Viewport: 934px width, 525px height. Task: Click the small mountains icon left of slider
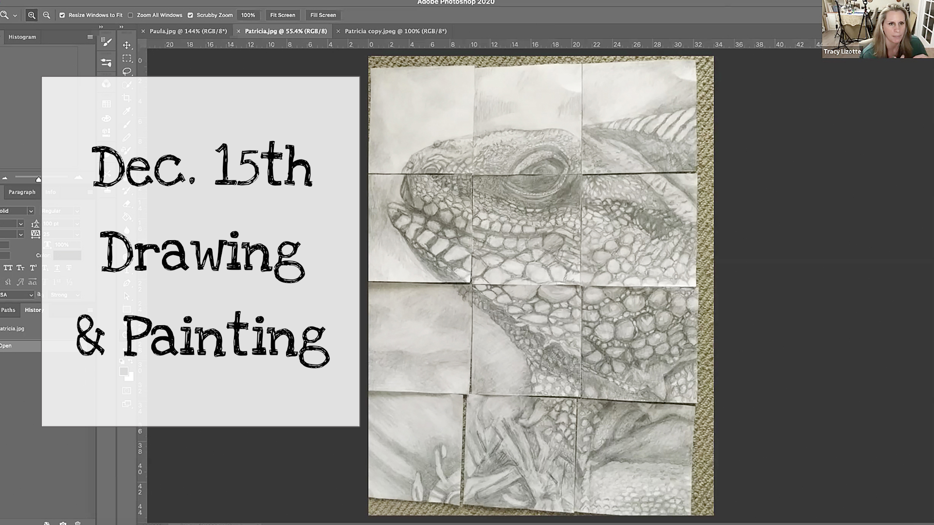5,178
